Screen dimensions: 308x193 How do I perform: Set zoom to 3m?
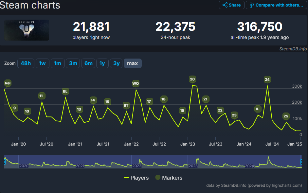pyautogui.click(x=73, y=63)
